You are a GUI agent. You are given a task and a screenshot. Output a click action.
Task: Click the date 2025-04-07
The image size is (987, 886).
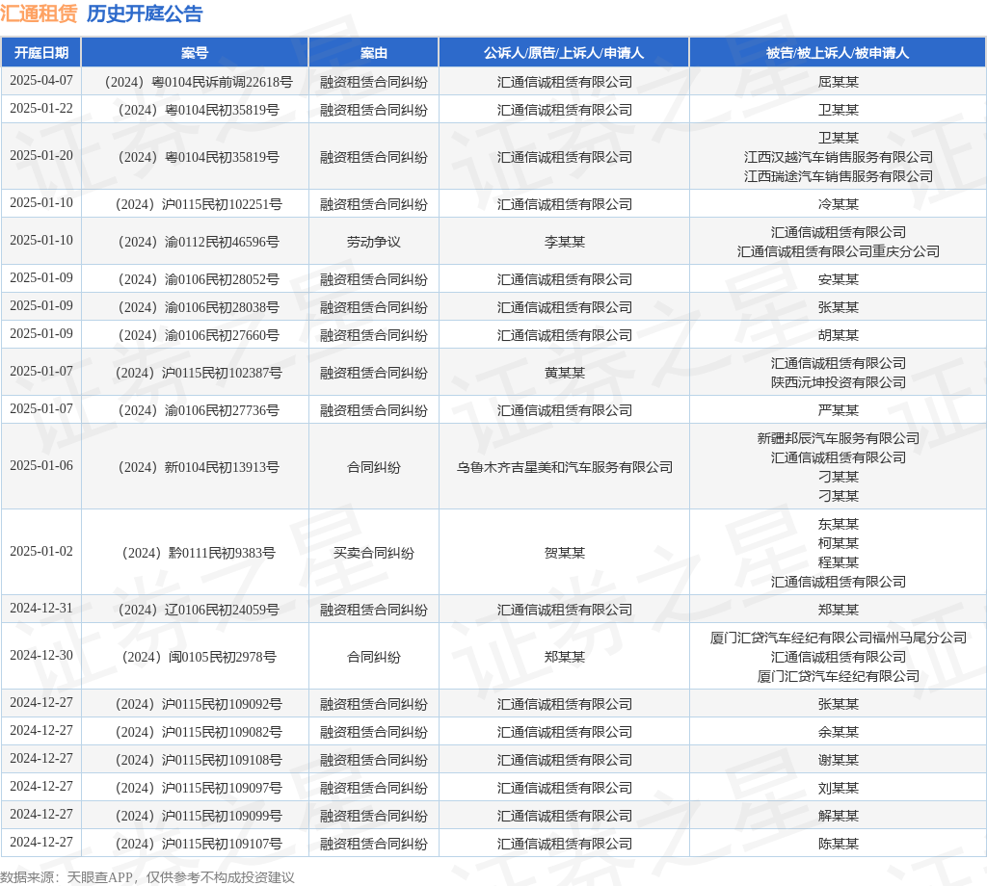tap(41, 81)
